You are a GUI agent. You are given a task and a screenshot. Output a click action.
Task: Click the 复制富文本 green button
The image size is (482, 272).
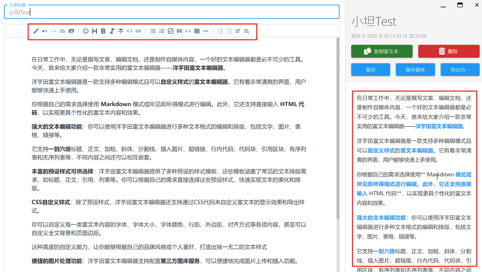tap(382, 51)
